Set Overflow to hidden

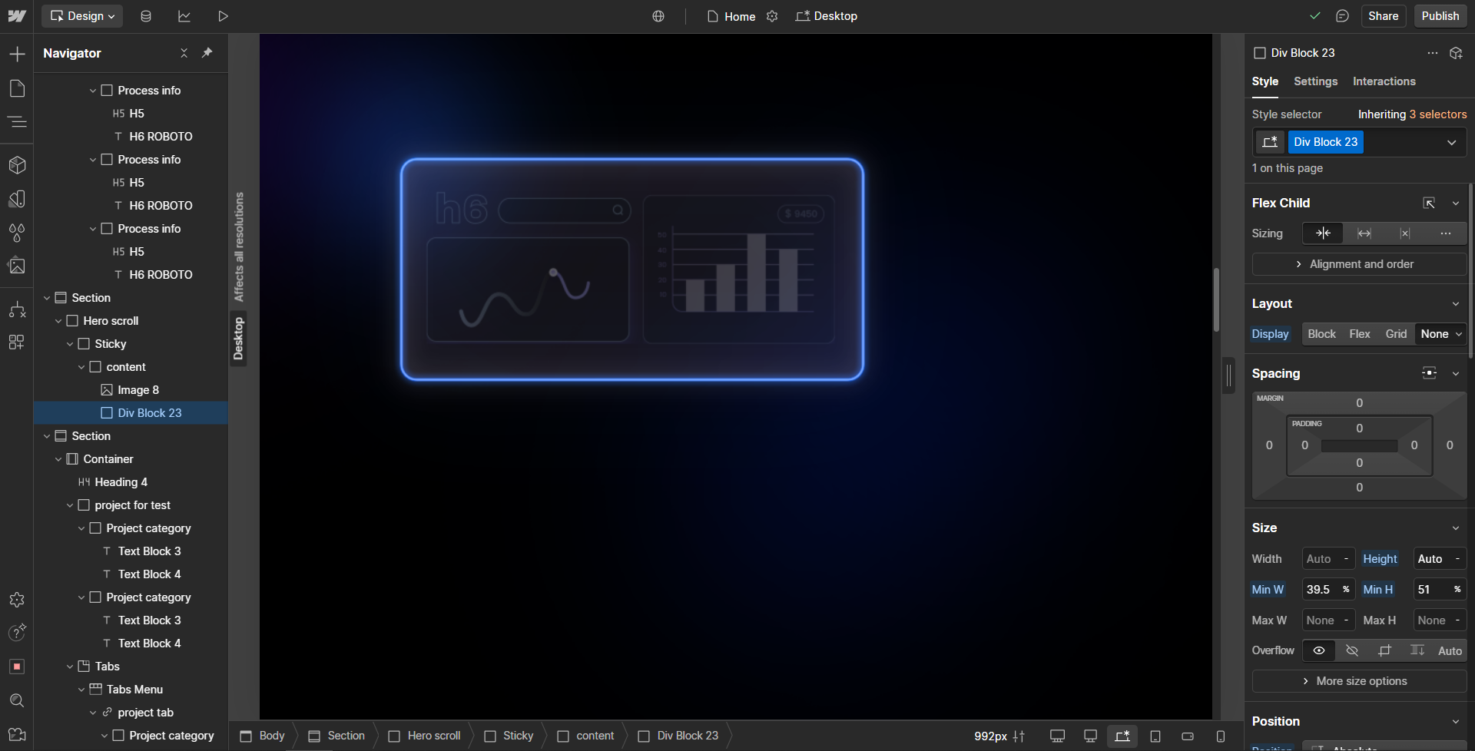click(x=1352, y=650)
